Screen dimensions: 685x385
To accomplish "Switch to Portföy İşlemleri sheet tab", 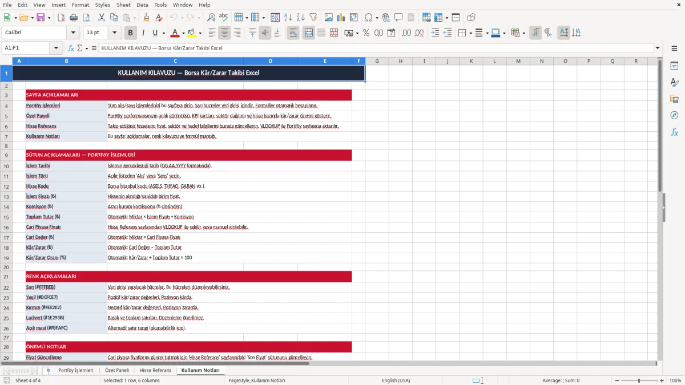I will pyautogui.click(x=75, y=370).
